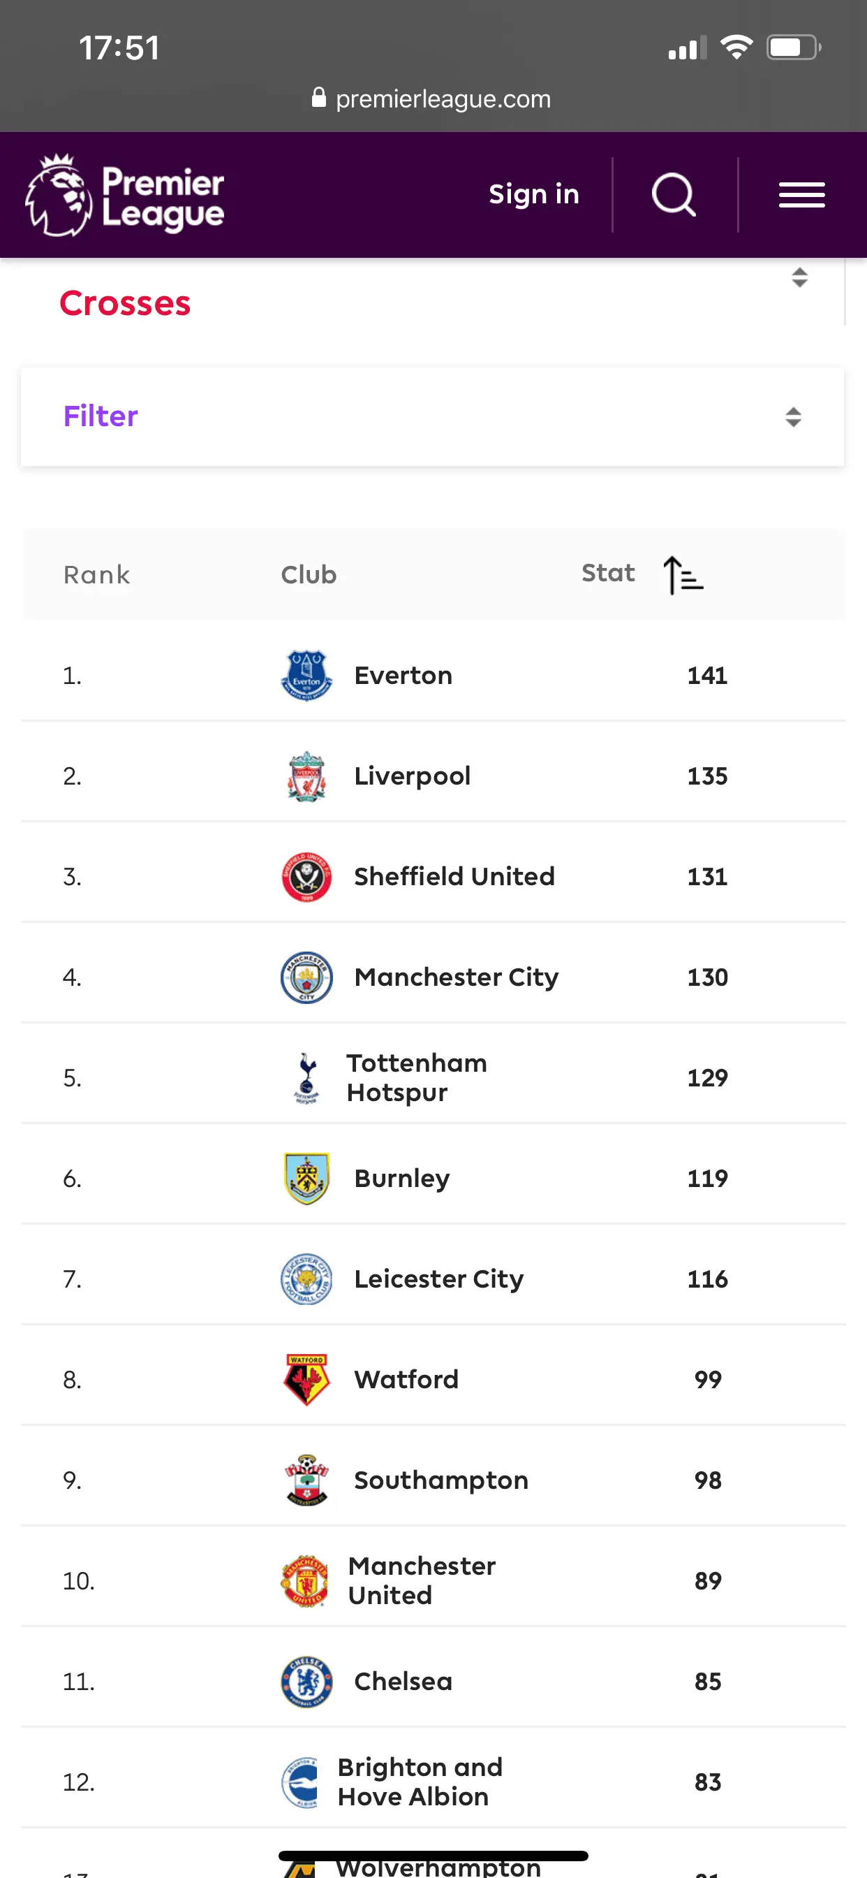Click the Manchester City crest
Screen dimensions: 867x1878
(306, 977)
